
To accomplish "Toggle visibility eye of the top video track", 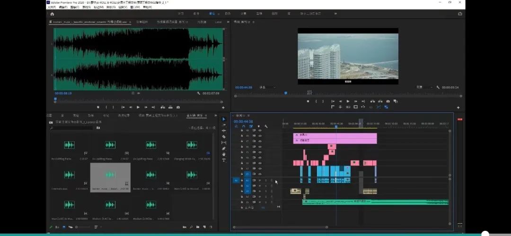I will [x=260, y=130].
